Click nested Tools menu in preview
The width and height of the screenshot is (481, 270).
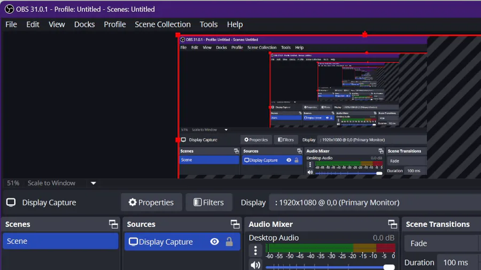285,47
